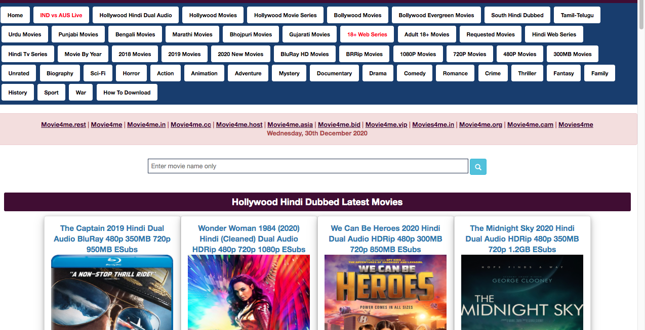Select the Action genre
The image size is (645, 330).
point(166,73)
